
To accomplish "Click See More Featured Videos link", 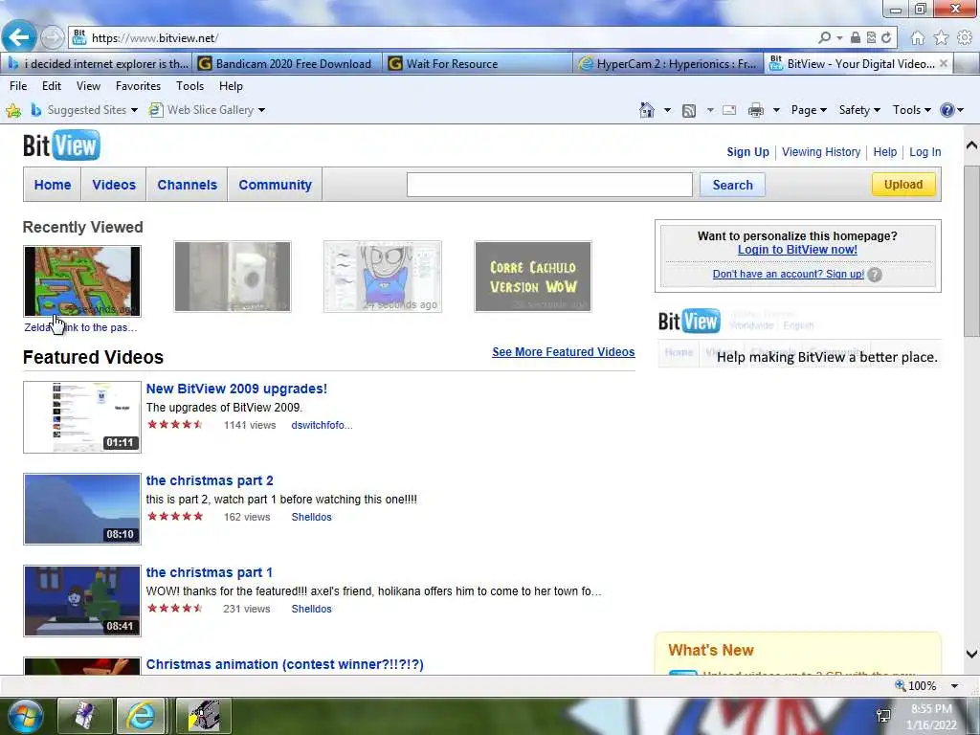I will coord(563,352).
